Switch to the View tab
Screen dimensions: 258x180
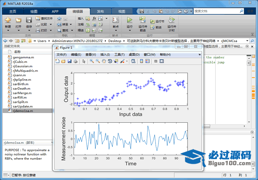(122, 11)
